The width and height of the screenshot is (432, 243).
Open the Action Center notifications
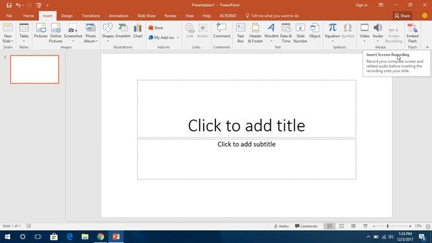[x=422, y=237]
